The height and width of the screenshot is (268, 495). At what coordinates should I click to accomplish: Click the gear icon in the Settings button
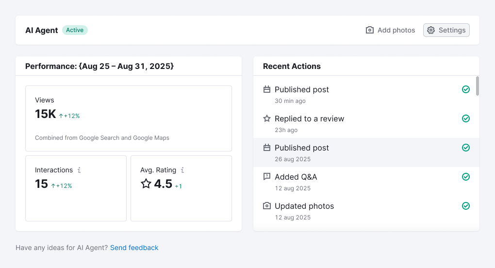pos(431,30)
